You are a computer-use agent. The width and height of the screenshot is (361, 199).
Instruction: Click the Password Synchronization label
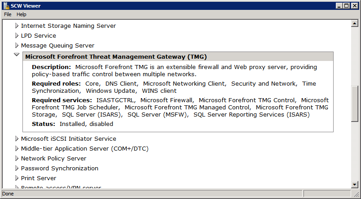coord(60,169)
